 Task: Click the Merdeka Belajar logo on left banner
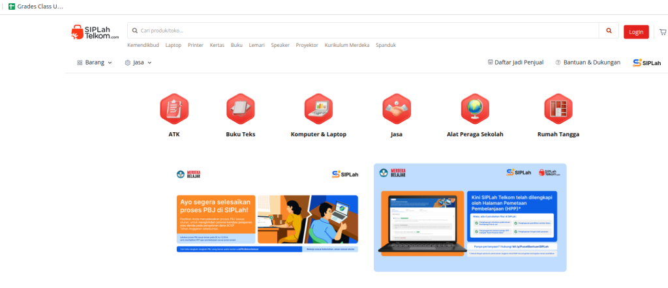(x=189, y=174)
